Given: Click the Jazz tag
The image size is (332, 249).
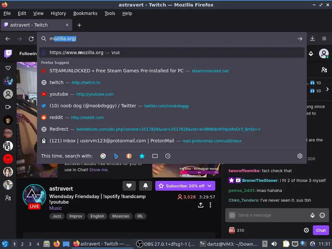Looking at the screenshot, I should click(x=57, y=216).
